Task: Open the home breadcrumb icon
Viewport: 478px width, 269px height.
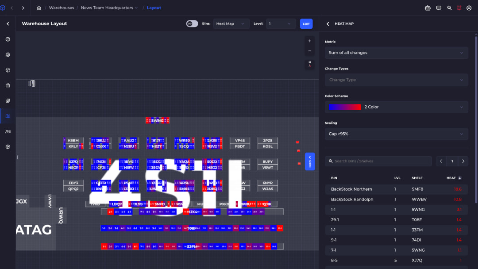Action: click(x=39, y=8)
